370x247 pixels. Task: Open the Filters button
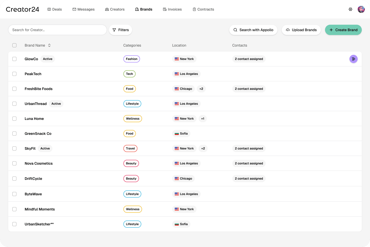tap(121, 30)
